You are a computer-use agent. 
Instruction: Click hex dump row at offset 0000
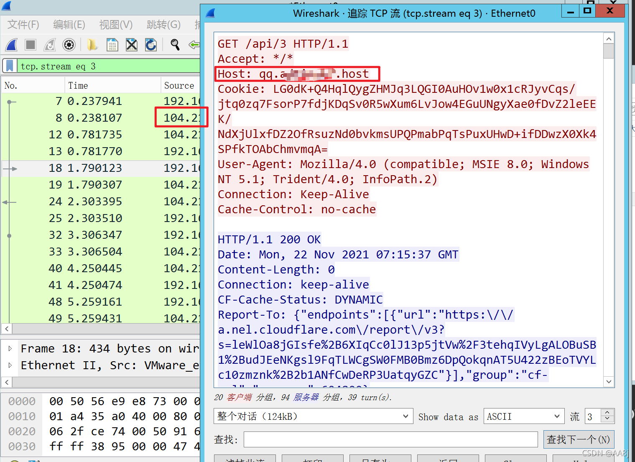pyautogui.click(x=101, y=401)
